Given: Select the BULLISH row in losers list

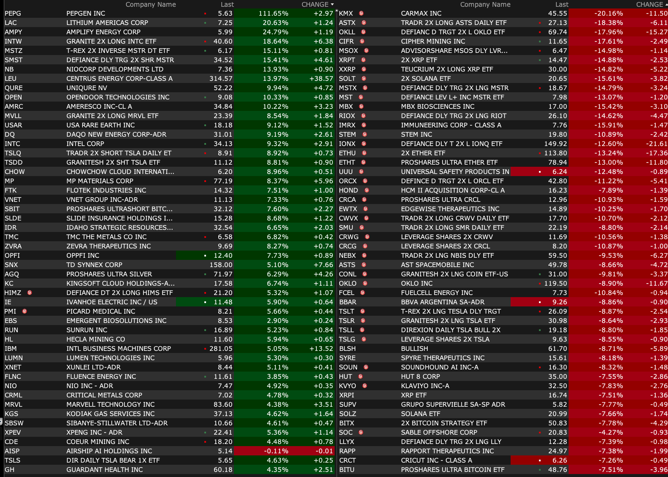Looking at the screenshot, I should coord(414,349).
